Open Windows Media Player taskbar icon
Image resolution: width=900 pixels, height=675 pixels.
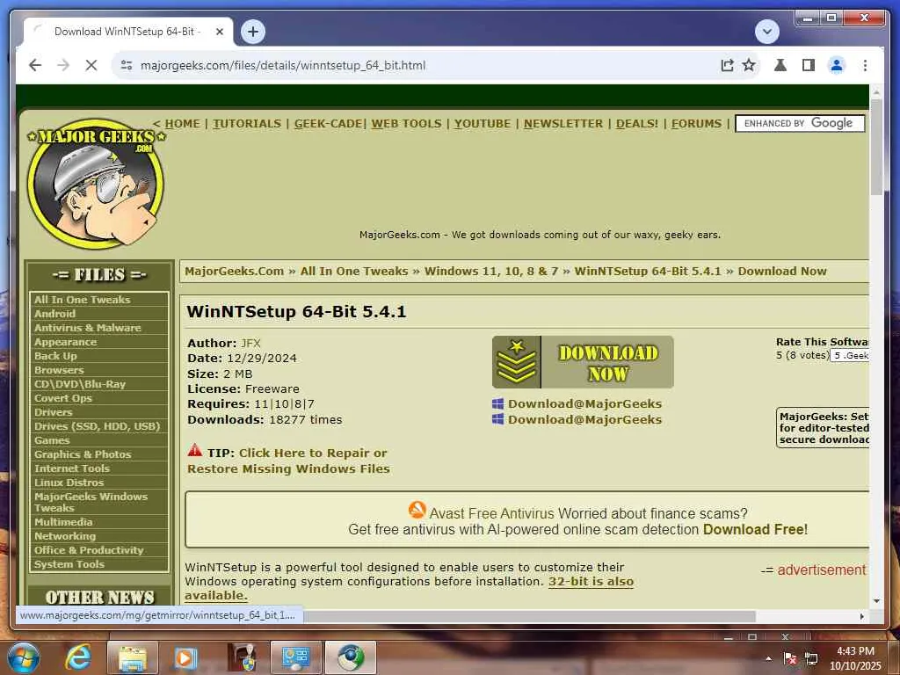tap(185, 657)
